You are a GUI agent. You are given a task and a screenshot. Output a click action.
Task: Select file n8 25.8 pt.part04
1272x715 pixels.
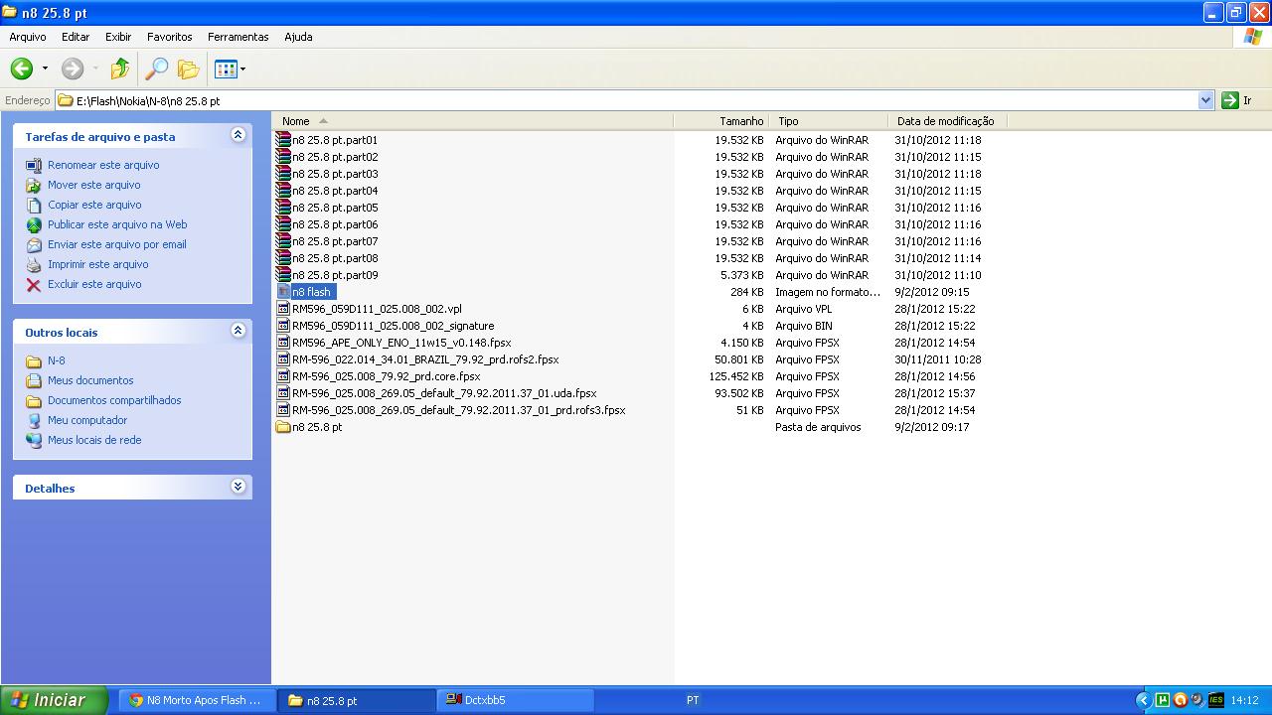tap(335, 191)
